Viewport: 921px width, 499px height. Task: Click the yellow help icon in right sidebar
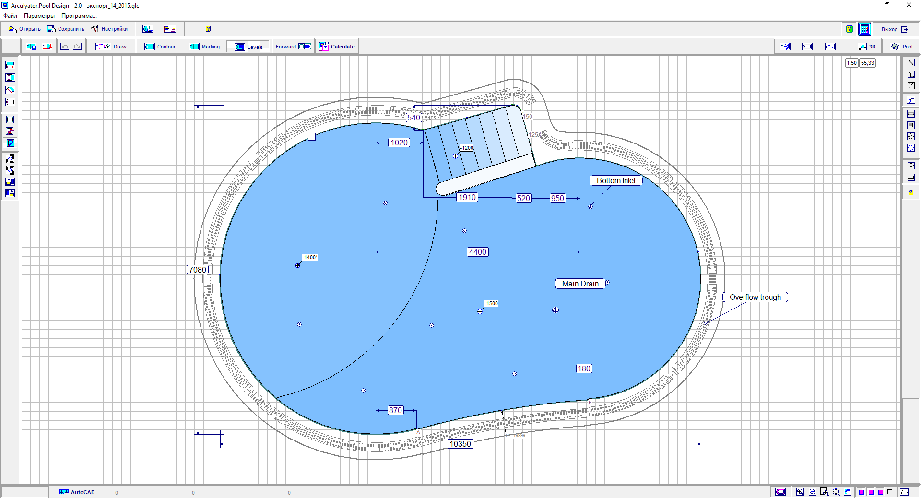(x=911, y=192)
